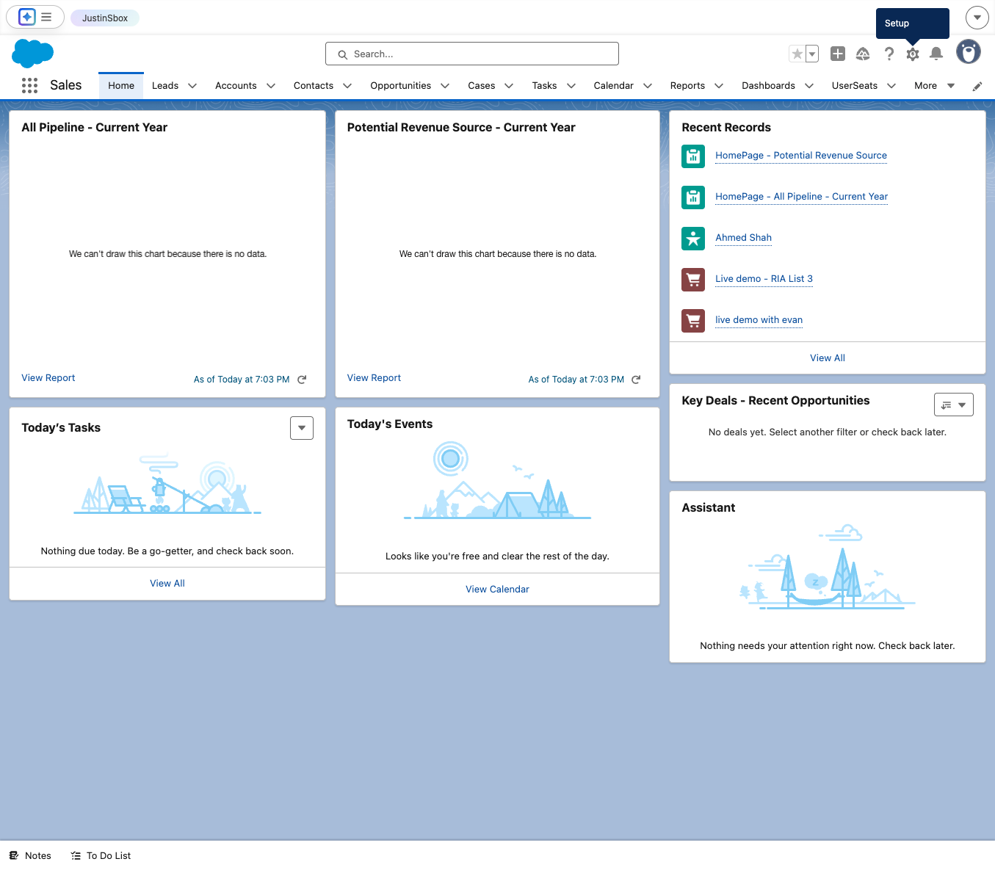Click the sparkle icon menu in the top bar
This screenshot has width=995, height=870.
point(35,17)
